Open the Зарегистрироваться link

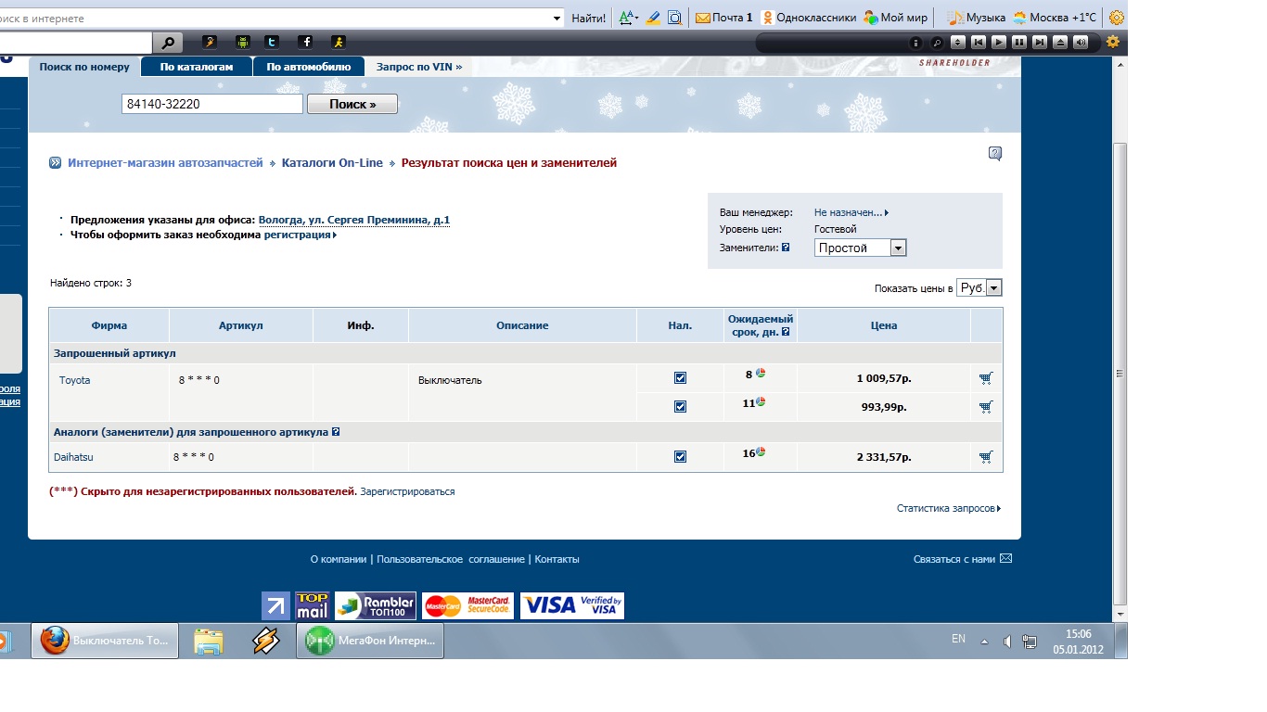(x=407, y=491)
